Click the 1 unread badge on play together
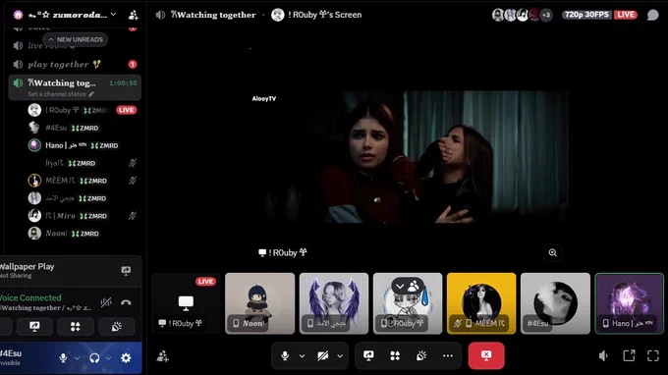Viewport: 668px width, 375px height. [x=133, y=64]
